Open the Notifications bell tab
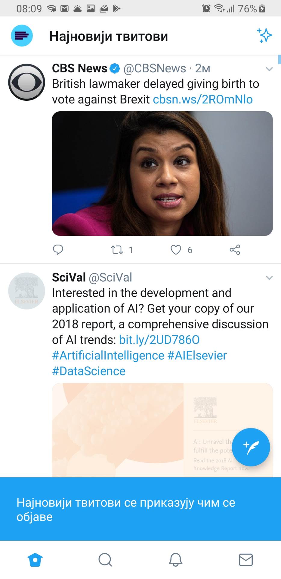Image resolution: width=281 pixels, height=579 pixels. (x=175, y=560)
